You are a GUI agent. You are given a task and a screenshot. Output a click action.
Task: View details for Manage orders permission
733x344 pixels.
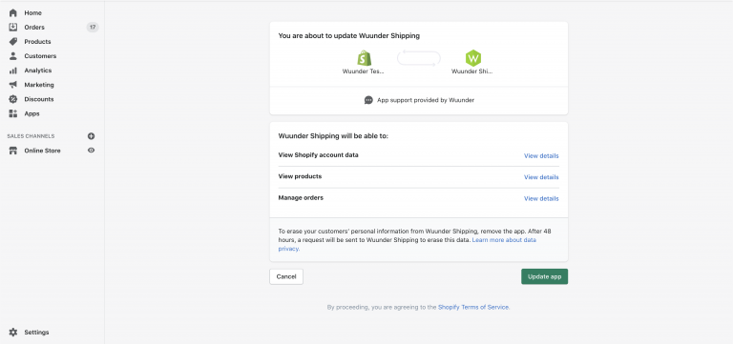pos(541,198)
